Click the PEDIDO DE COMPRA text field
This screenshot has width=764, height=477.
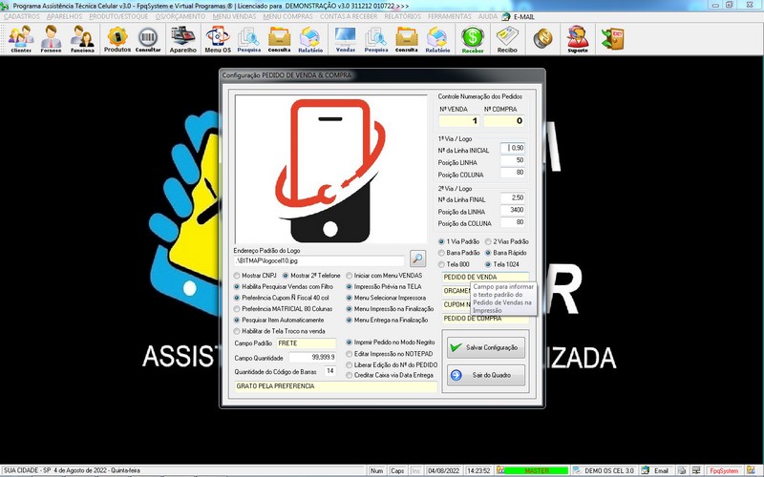(x=485, y=319)
